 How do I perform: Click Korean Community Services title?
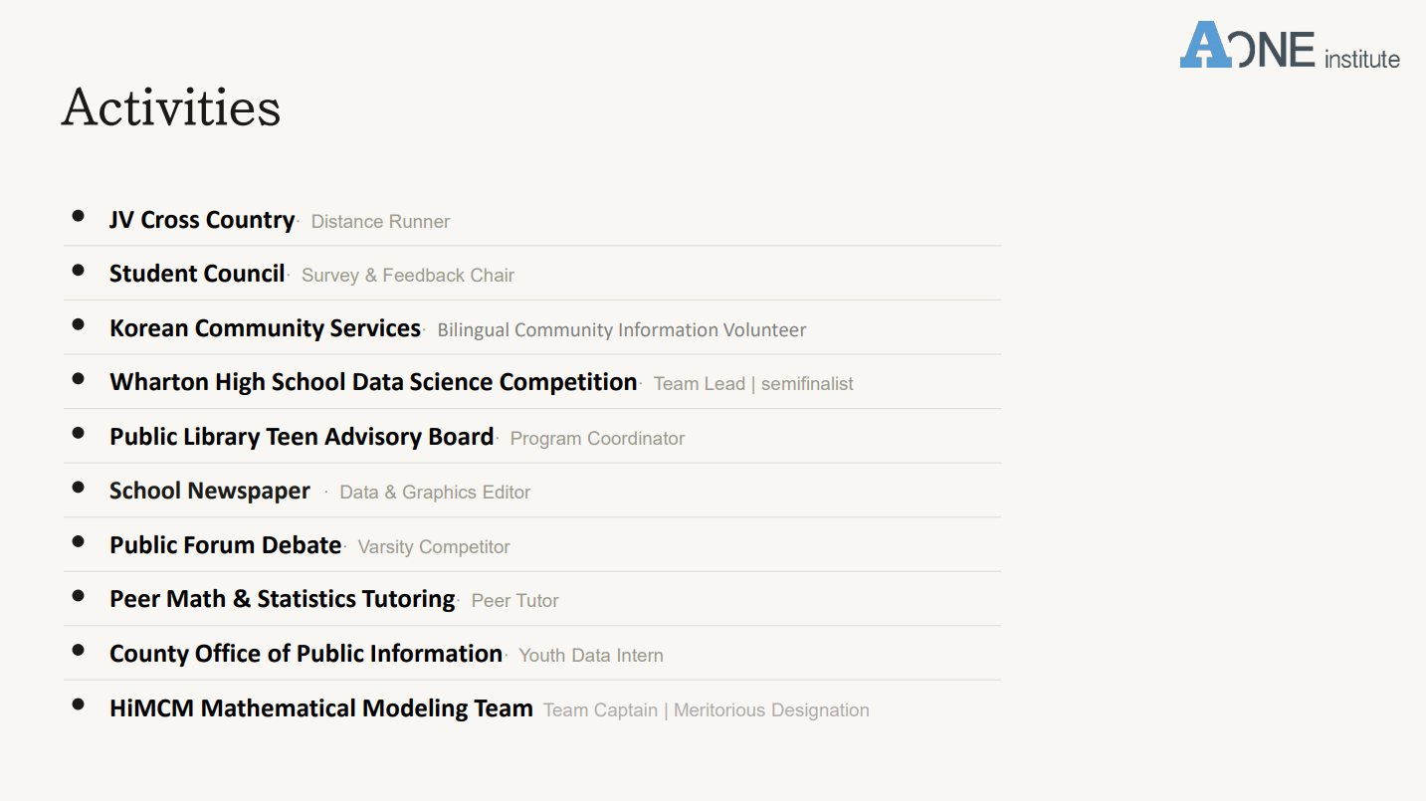pyautogui.click(x=265, y=328)
